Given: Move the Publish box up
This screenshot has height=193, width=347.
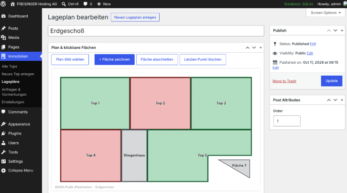Looking at the screenshot, I should 329,30.
